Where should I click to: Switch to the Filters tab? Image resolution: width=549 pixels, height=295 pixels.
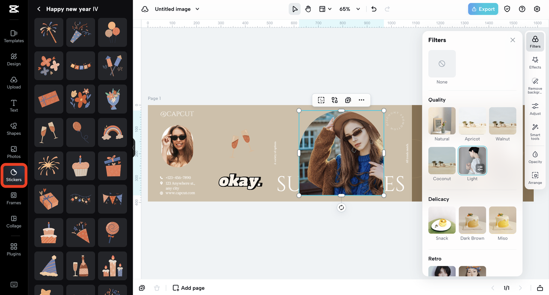point(535,42)
